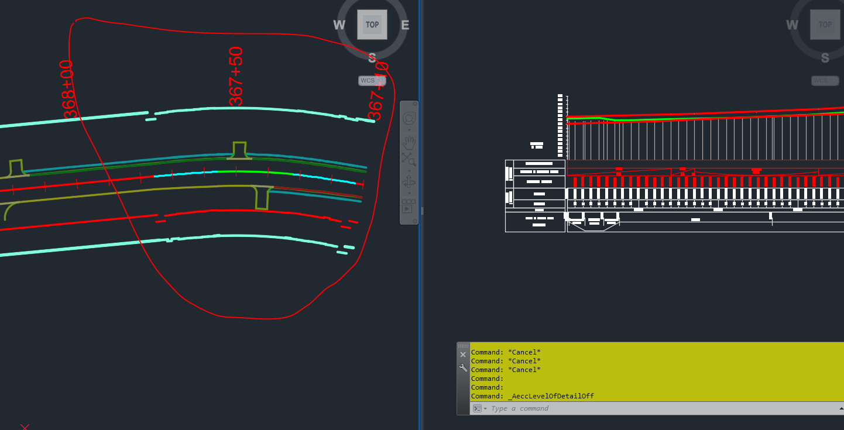Start the Orbit tool

point(409,182)
